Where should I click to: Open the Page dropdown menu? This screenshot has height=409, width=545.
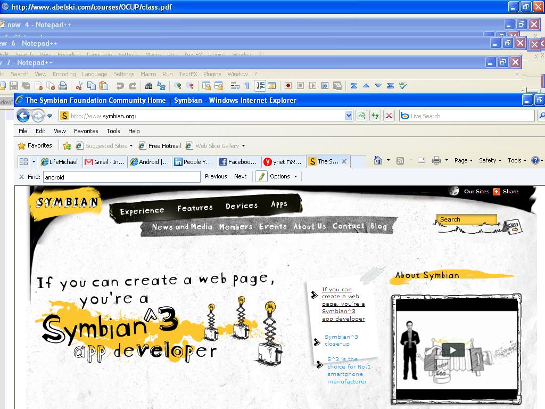pos(464,160)
